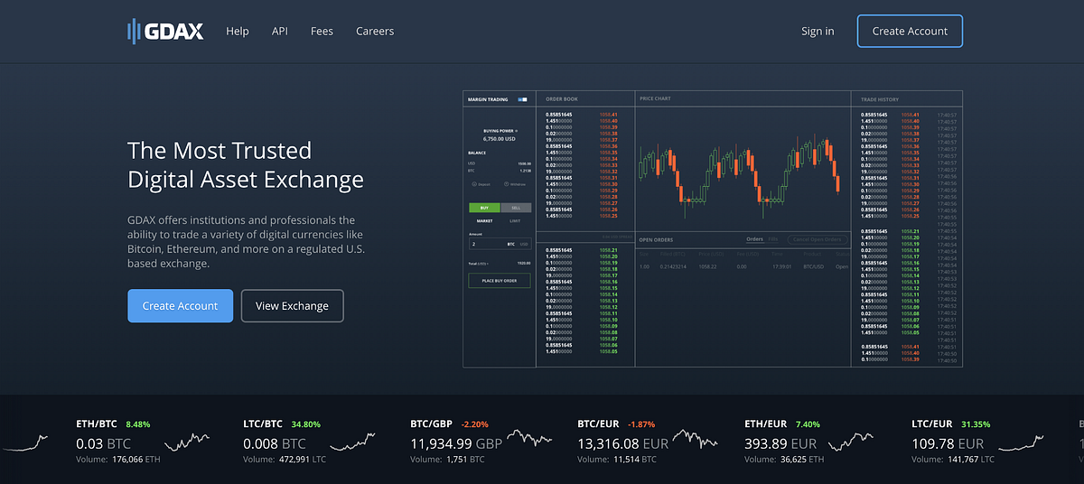The width and height of the screenshot is (1084, 484).
Task: Click the 109.78 EUR price
Action: tap(948, 443)
